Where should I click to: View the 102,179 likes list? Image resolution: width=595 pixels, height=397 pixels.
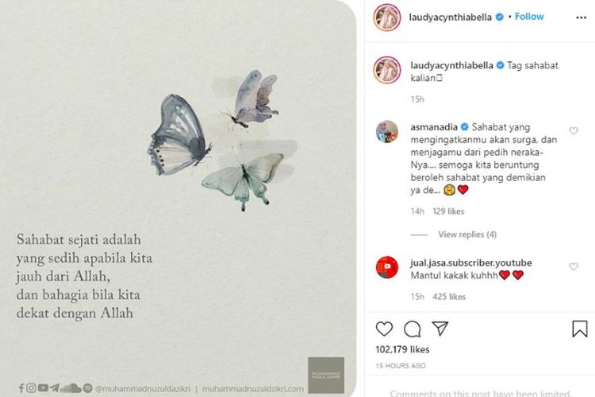tap(402, 349)
